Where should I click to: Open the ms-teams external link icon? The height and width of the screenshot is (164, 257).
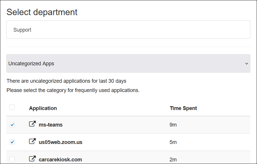tap(32, 124)
